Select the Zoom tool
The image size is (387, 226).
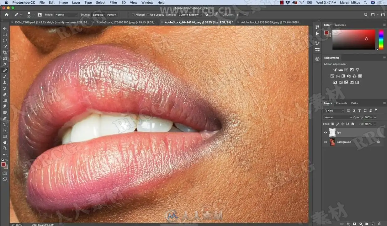(x=5, y=148)
